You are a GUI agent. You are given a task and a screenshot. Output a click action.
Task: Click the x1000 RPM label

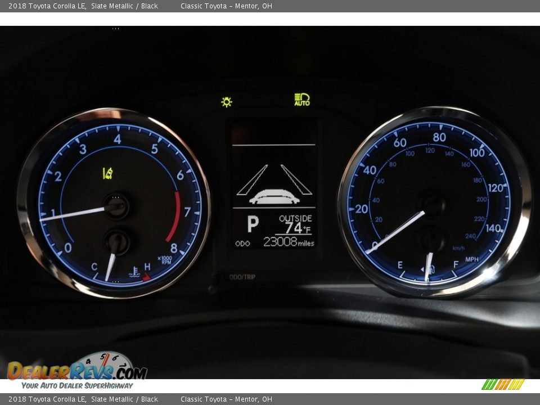(165, 260)
